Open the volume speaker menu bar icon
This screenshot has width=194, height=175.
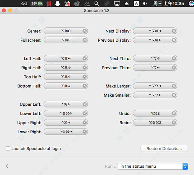pyautogui.click(x=145, y=3)
